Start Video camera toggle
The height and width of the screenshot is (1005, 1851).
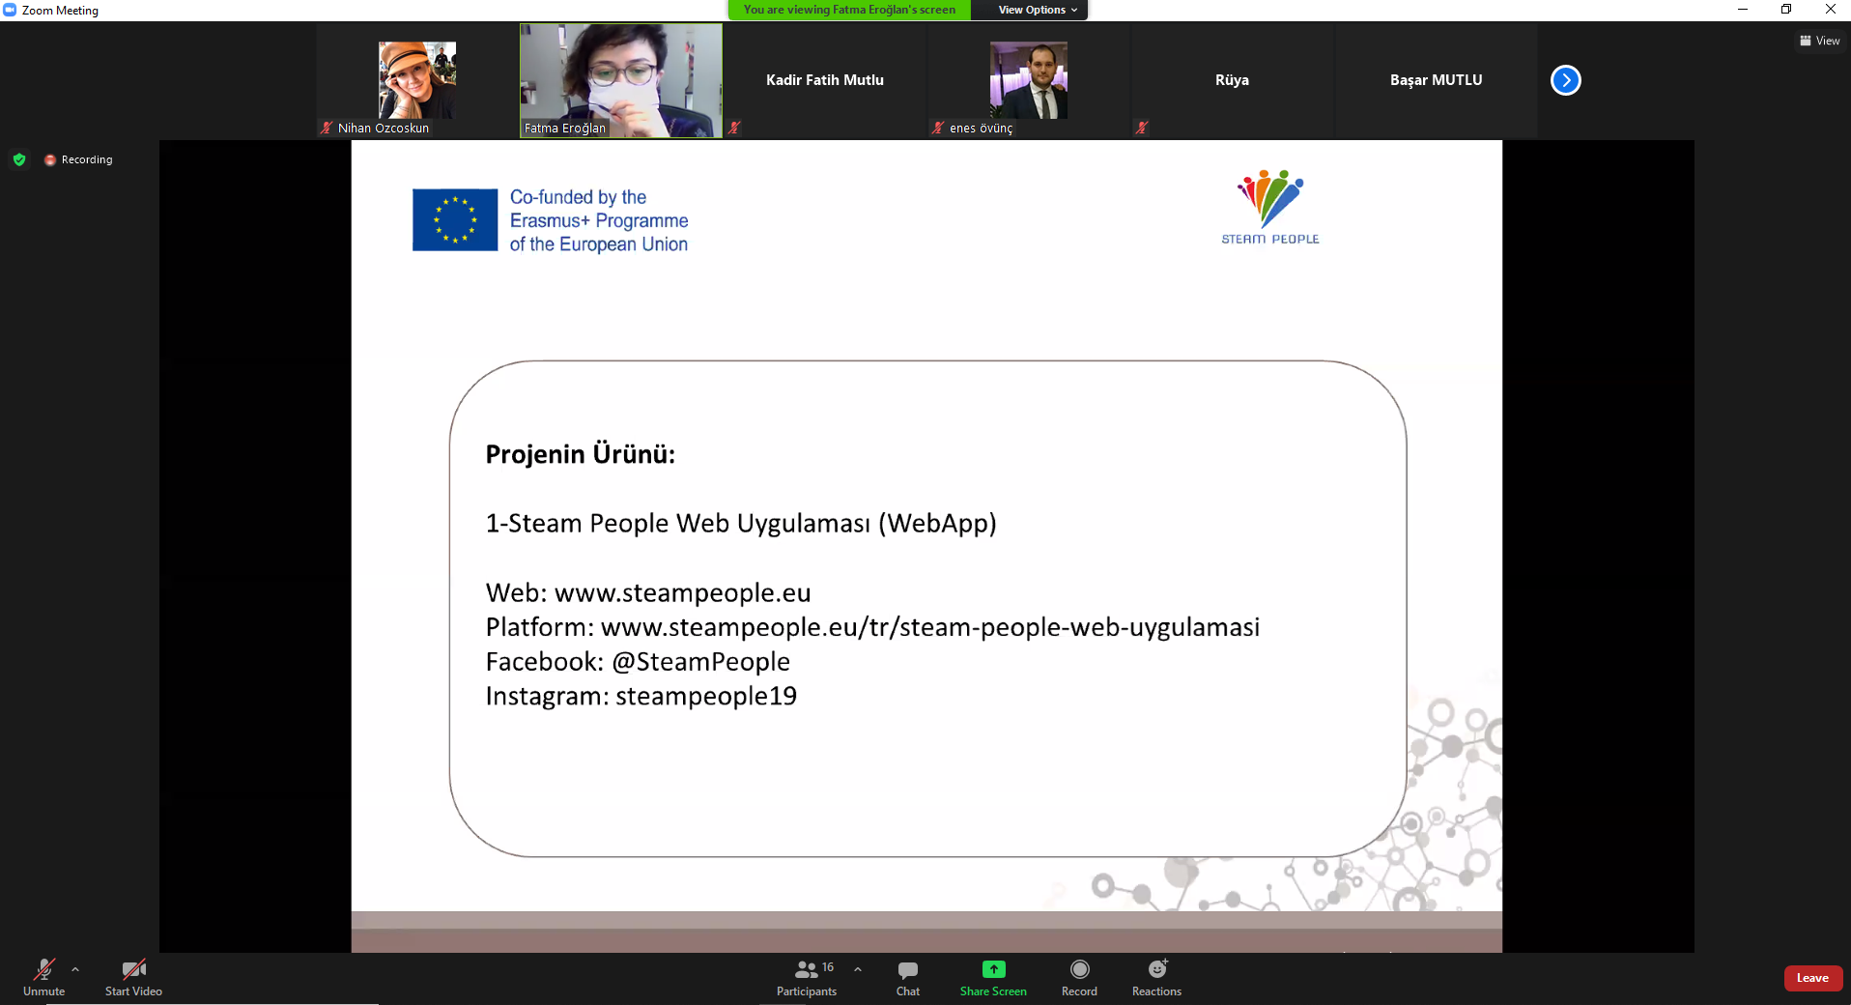[133, 977]
